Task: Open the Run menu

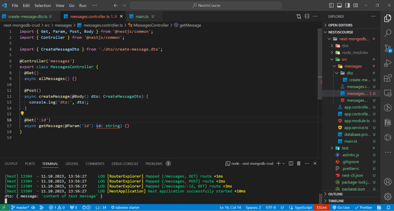Action: click(x=83, y=5)
